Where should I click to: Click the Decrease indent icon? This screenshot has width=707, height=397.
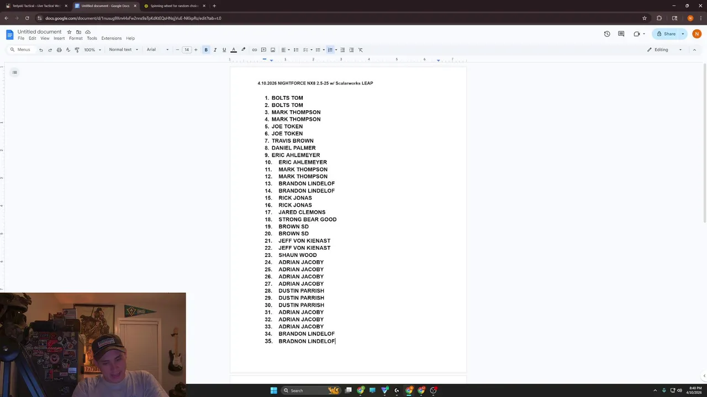(342, 50)
